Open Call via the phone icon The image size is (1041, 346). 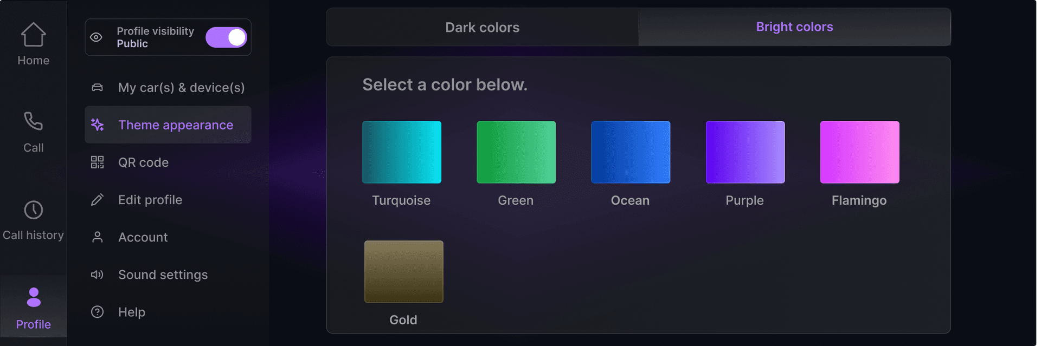click(33, 121)
